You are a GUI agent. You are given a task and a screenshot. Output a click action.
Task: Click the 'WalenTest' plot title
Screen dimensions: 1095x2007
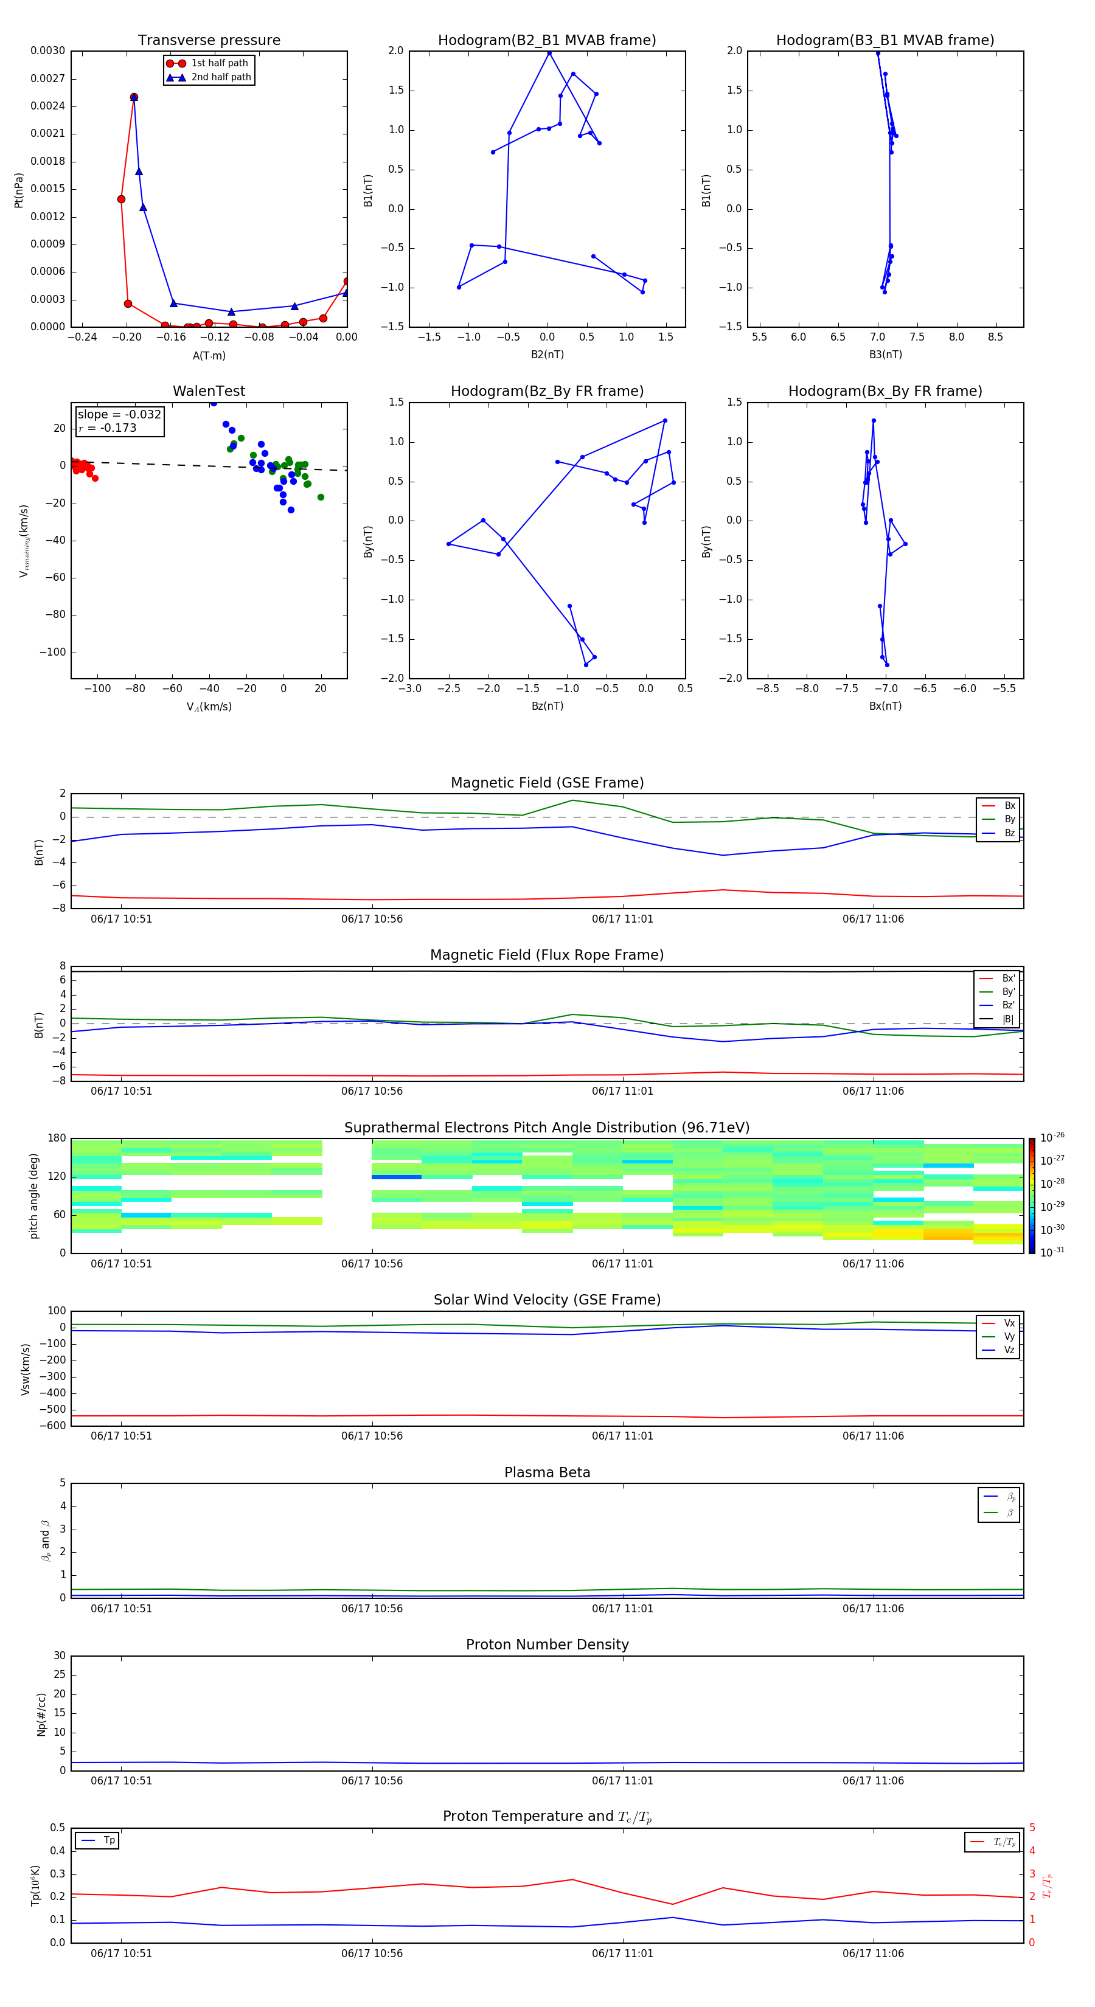(209, 391)
